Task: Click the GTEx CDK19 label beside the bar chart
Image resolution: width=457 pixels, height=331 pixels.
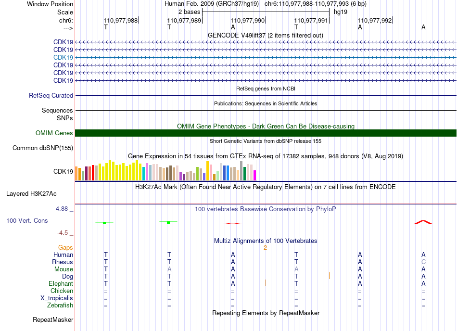Action: [63, 171]
